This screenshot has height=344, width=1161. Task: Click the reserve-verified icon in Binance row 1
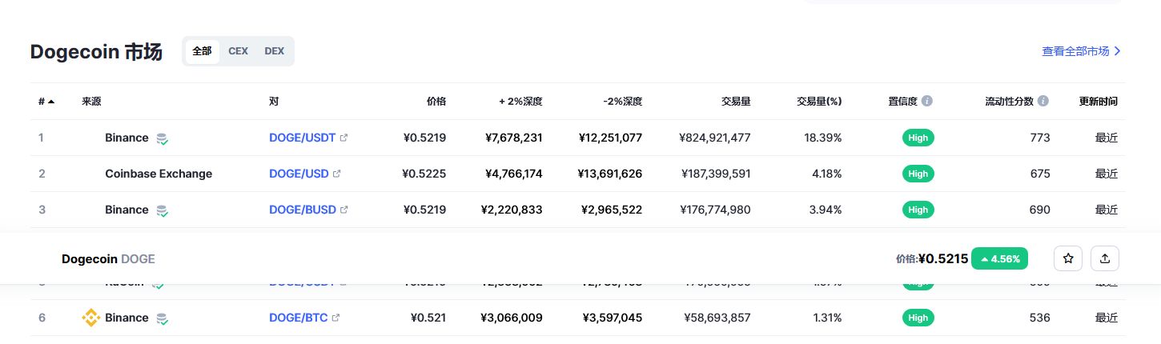click(162, 138)
